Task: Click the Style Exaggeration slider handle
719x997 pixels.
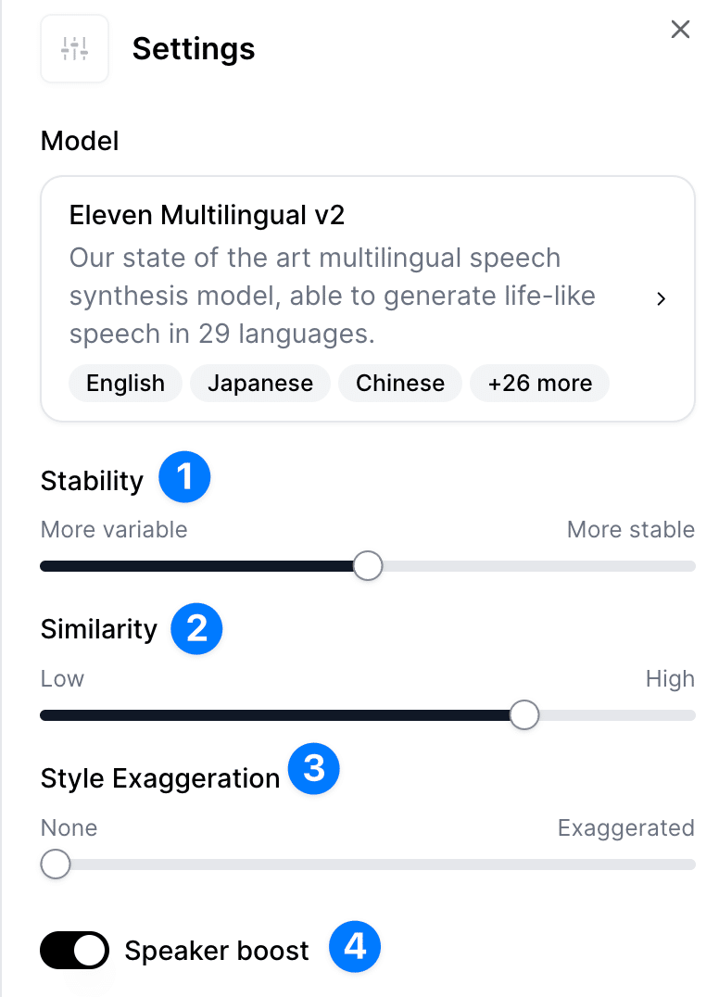Action: 56,864
